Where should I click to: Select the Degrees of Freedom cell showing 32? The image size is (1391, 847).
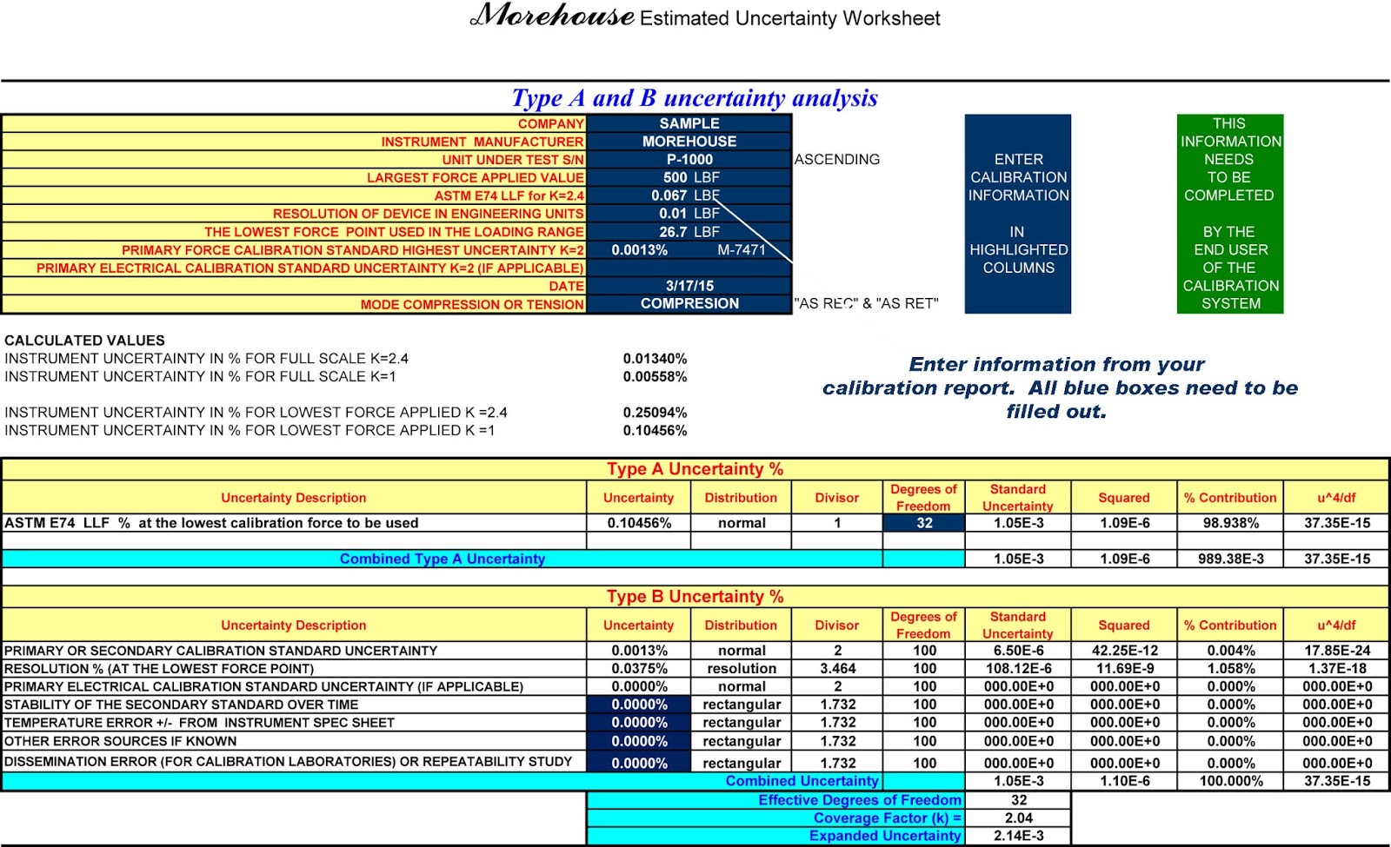(924, 523)
